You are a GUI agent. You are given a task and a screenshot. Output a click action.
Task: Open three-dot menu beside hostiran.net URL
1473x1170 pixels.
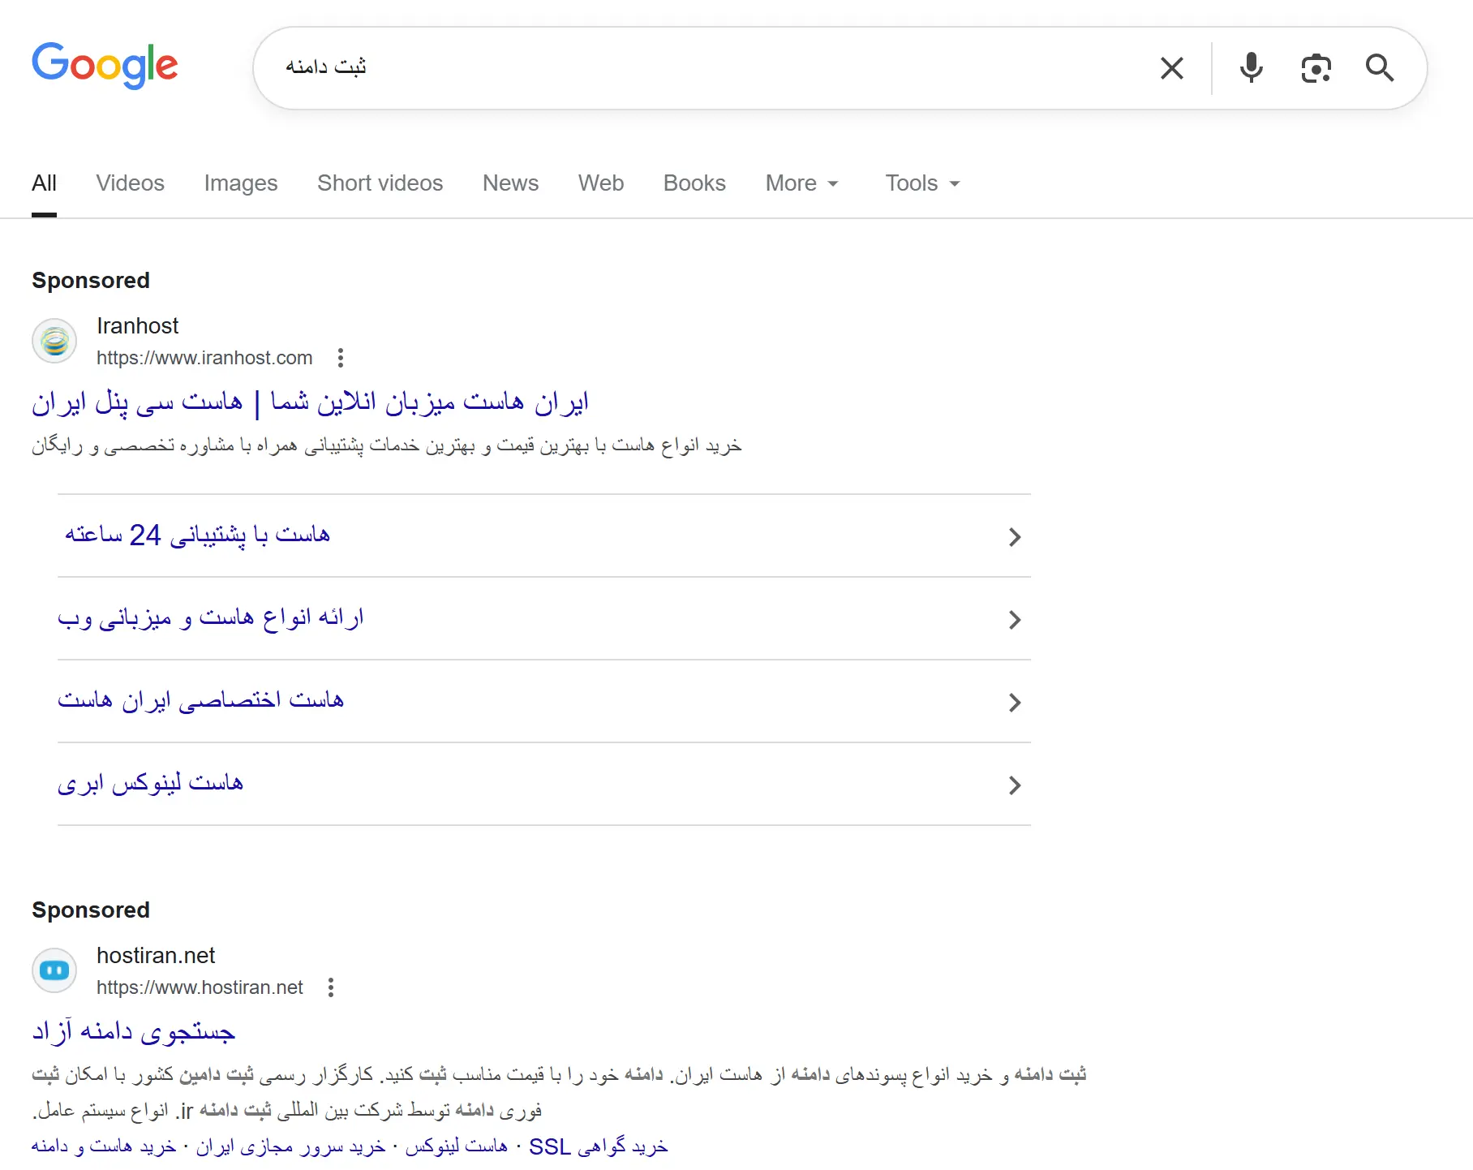pyautogui.click(x=331, y=987)
